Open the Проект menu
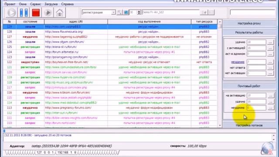 click(x=10, y=4)
